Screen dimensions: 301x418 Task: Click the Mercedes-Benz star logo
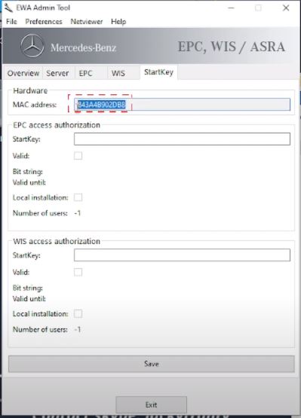pyautogui.click(x=32, y=46)
